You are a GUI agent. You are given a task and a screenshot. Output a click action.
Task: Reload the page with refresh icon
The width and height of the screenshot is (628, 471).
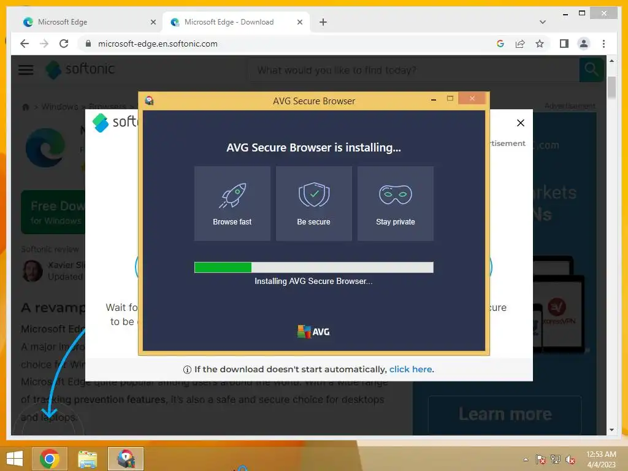[x=64, y=44]
